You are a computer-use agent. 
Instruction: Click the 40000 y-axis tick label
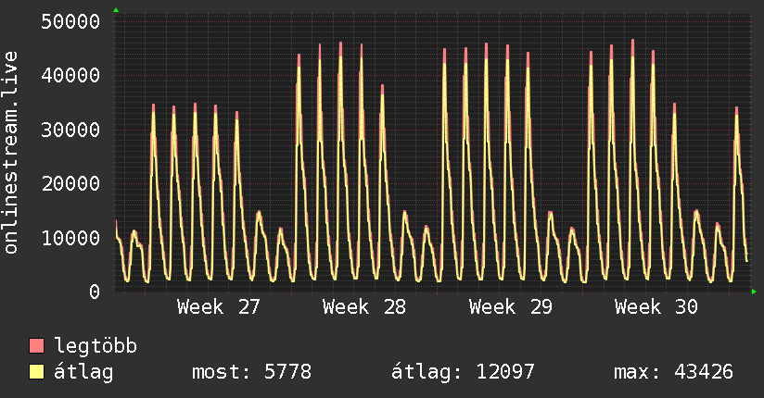coord(70,75)
